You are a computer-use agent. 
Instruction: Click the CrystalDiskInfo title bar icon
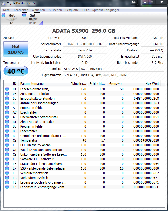(x=3, y=3)
